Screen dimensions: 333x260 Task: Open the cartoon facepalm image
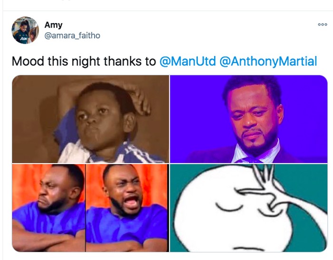coord(249,208)
